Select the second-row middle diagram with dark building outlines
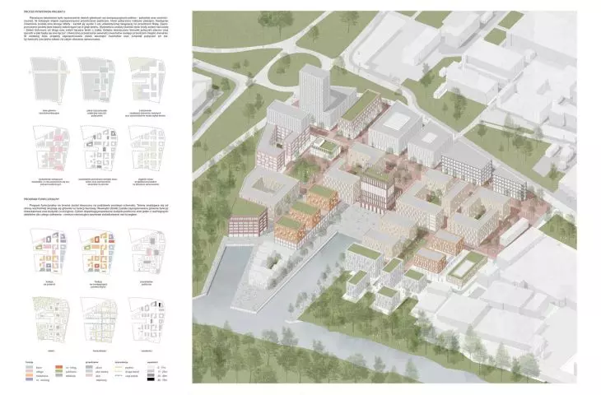601x395 pixels. pyautogui.click(x=99, y=150)
